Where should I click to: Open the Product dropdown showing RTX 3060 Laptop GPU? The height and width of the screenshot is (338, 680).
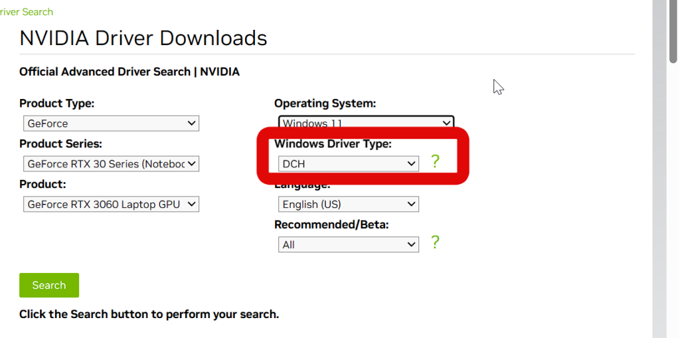pyautogui.click(x=110, y=205)
